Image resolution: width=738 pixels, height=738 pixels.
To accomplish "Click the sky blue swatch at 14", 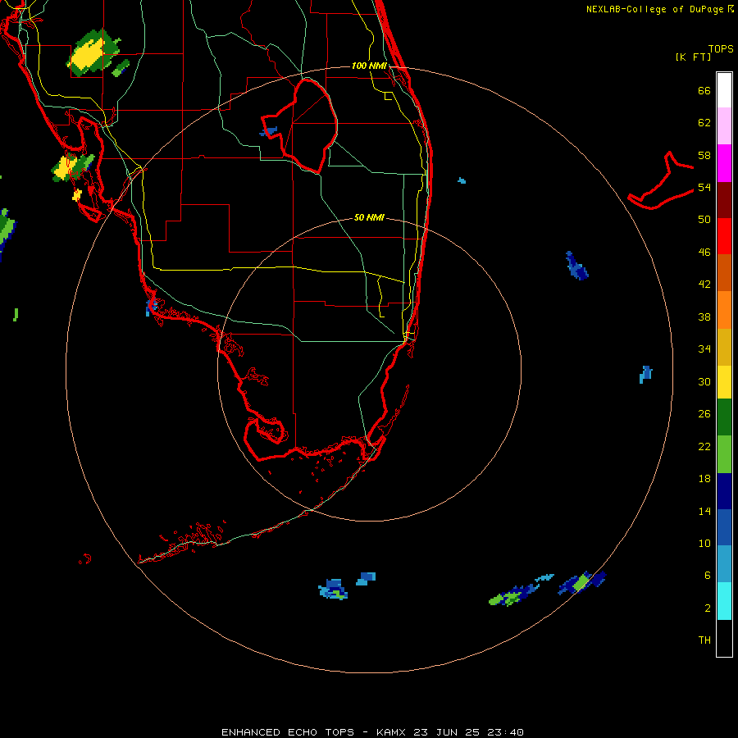I will 724,564.
